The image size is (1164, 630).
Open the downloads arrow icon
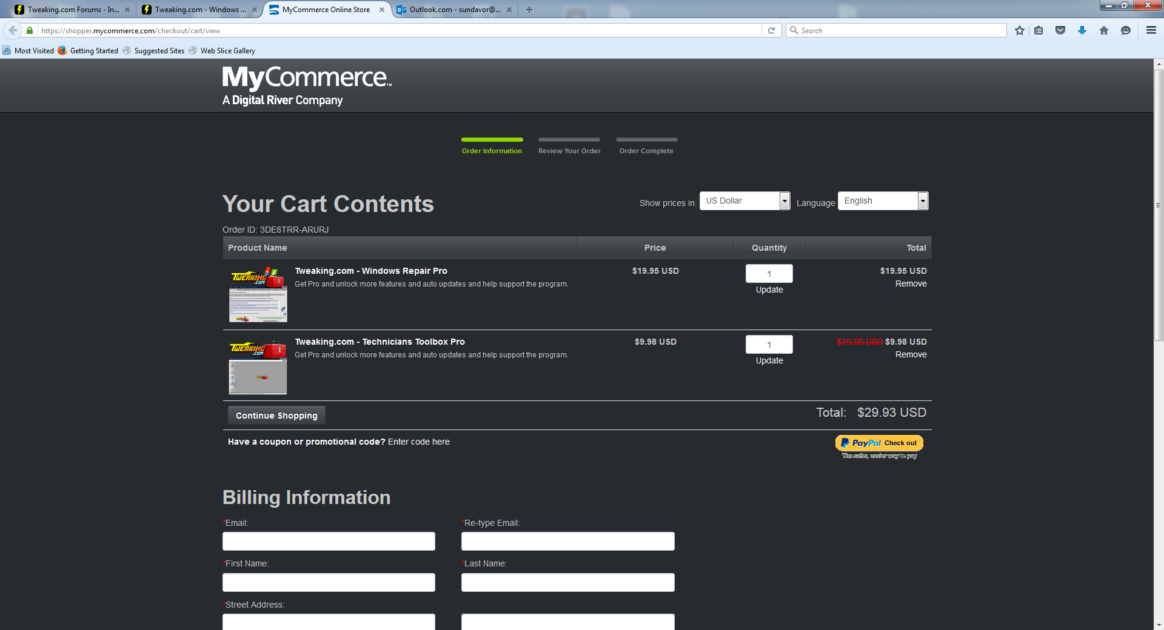pyautogui.click(x=1082, y=30)
